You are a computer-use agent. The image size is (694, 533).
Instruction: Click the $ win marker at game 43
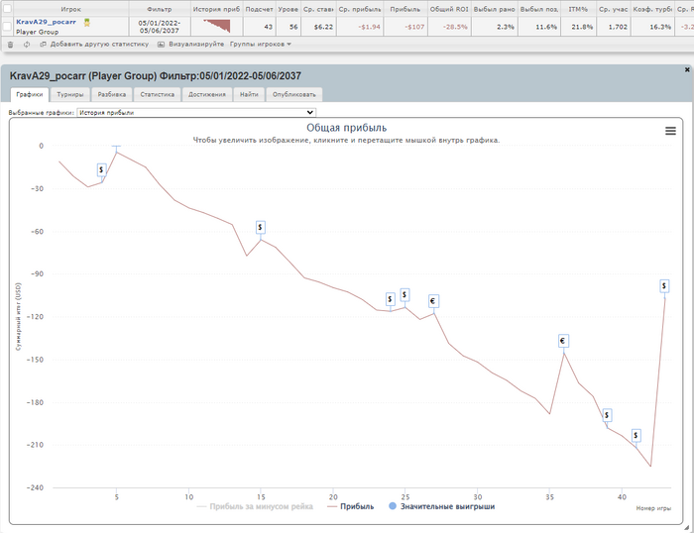(x=664, y=286)
